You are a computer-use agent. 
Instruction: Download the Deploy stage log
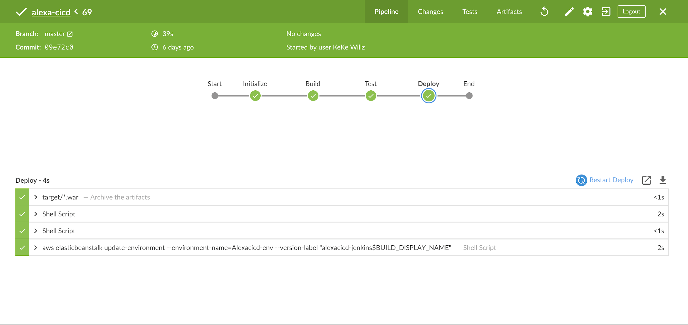click(x=663, y=180)
